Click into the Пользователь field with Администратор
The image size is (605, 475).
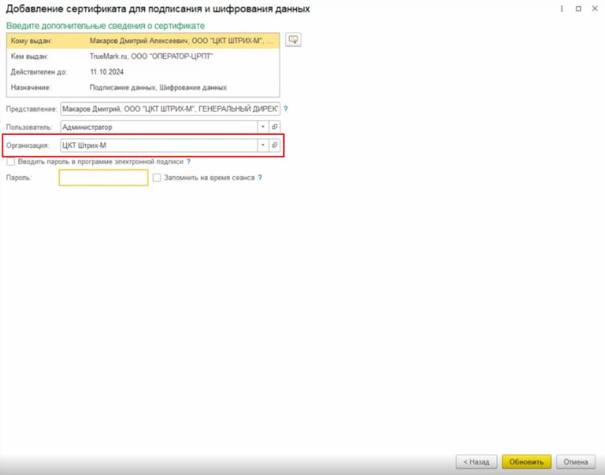159,127
